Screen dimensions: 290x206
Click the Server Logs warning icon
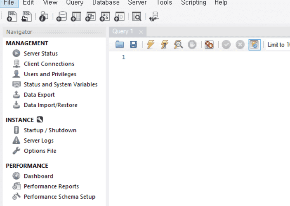16,140
